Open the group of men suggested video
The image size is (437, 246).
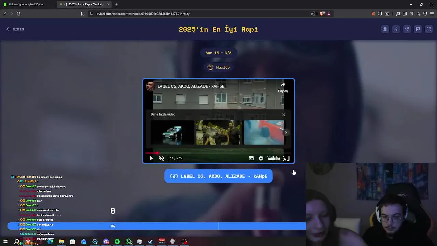[x=219, y=132]
